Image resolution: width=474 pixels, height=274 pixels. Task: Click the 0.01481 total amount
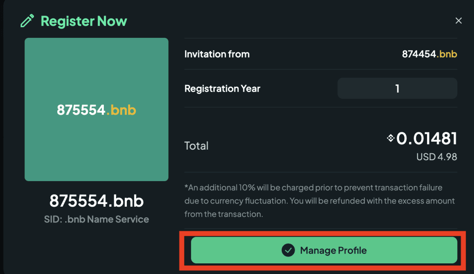427,139
